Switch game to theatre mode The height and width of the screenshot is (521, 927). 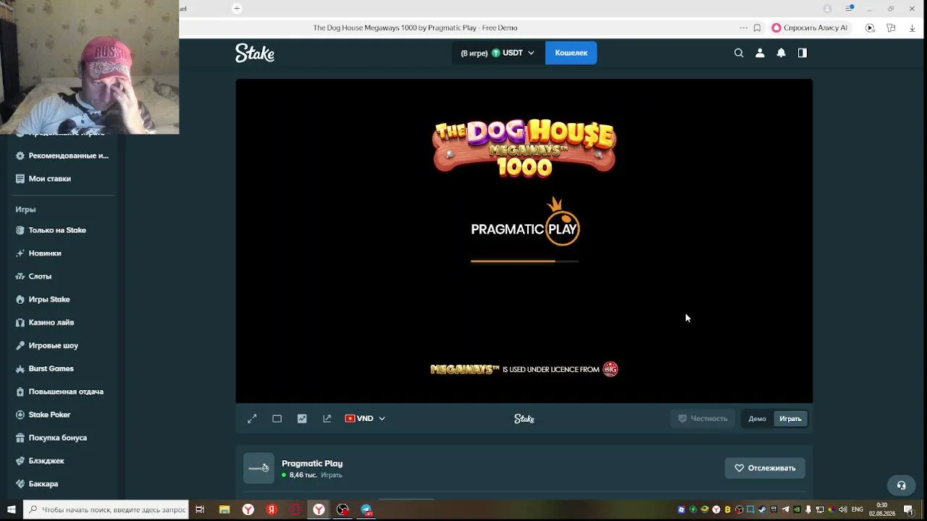[x=277, y=418]
